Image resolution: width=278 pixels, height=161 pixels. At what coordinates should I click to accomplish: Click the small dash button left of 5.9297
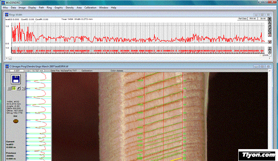coord(7,71)
